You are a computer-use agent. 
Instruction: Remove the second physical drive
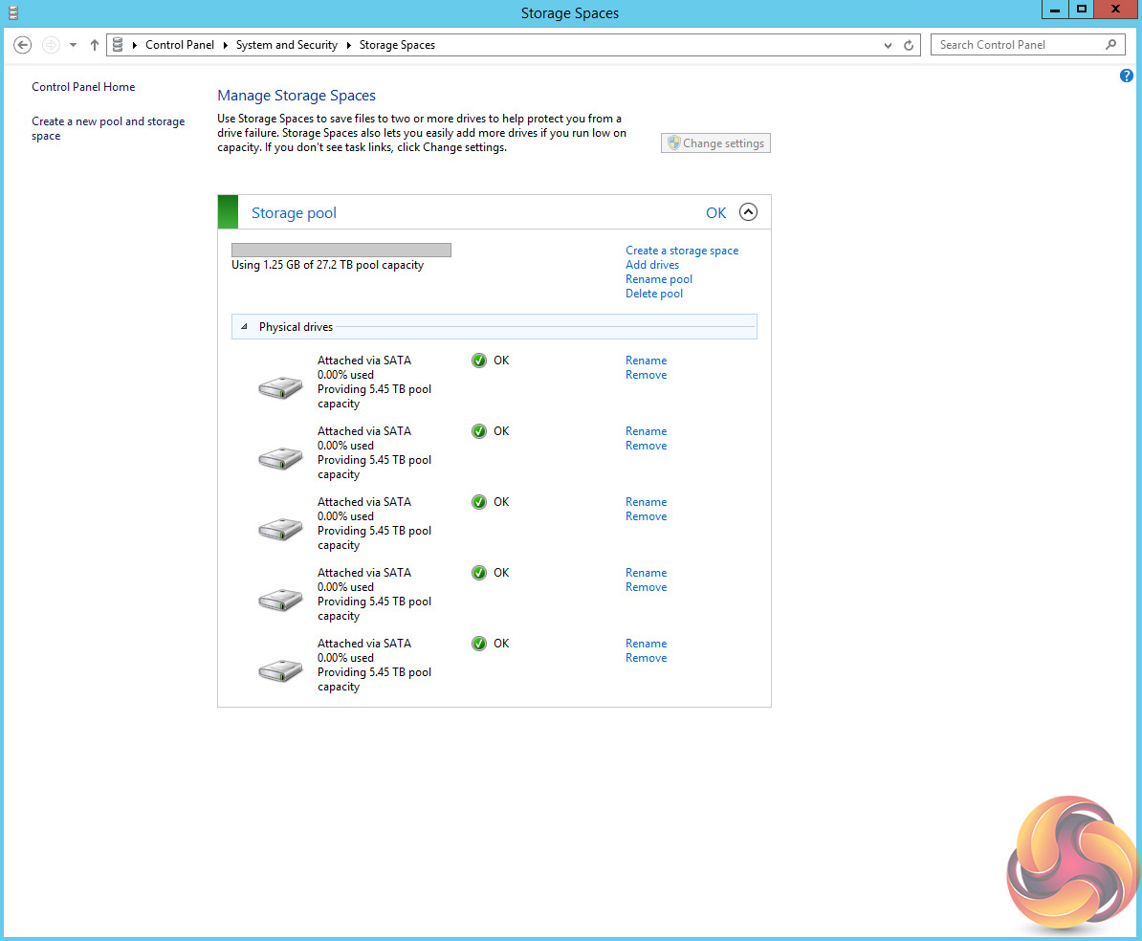click(x=646, y=446)
